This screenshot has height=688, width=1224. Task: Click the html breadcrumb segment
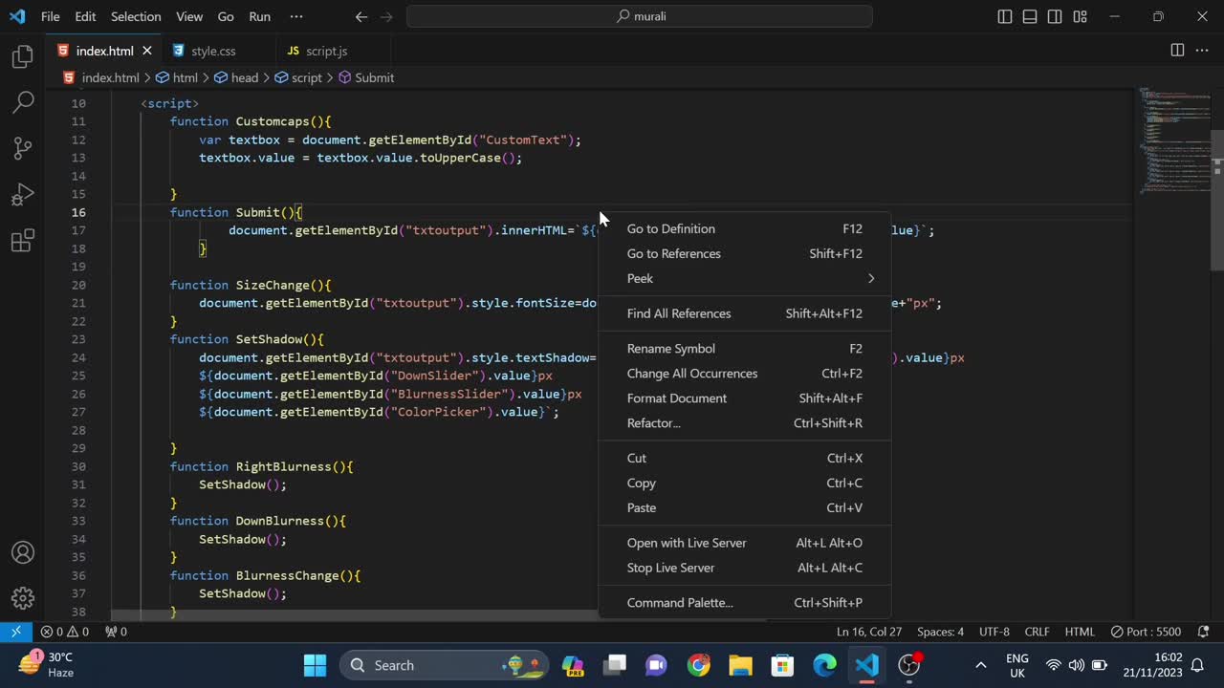coord(177,77)
